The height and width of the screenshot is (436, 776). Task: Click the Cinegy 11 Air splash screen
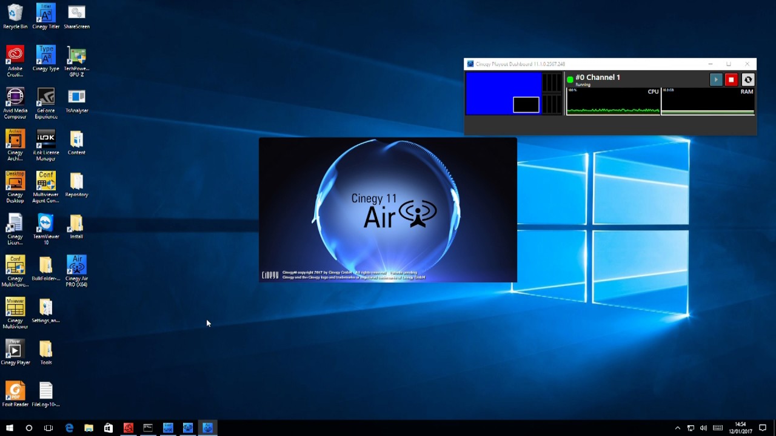coord(388,210)
